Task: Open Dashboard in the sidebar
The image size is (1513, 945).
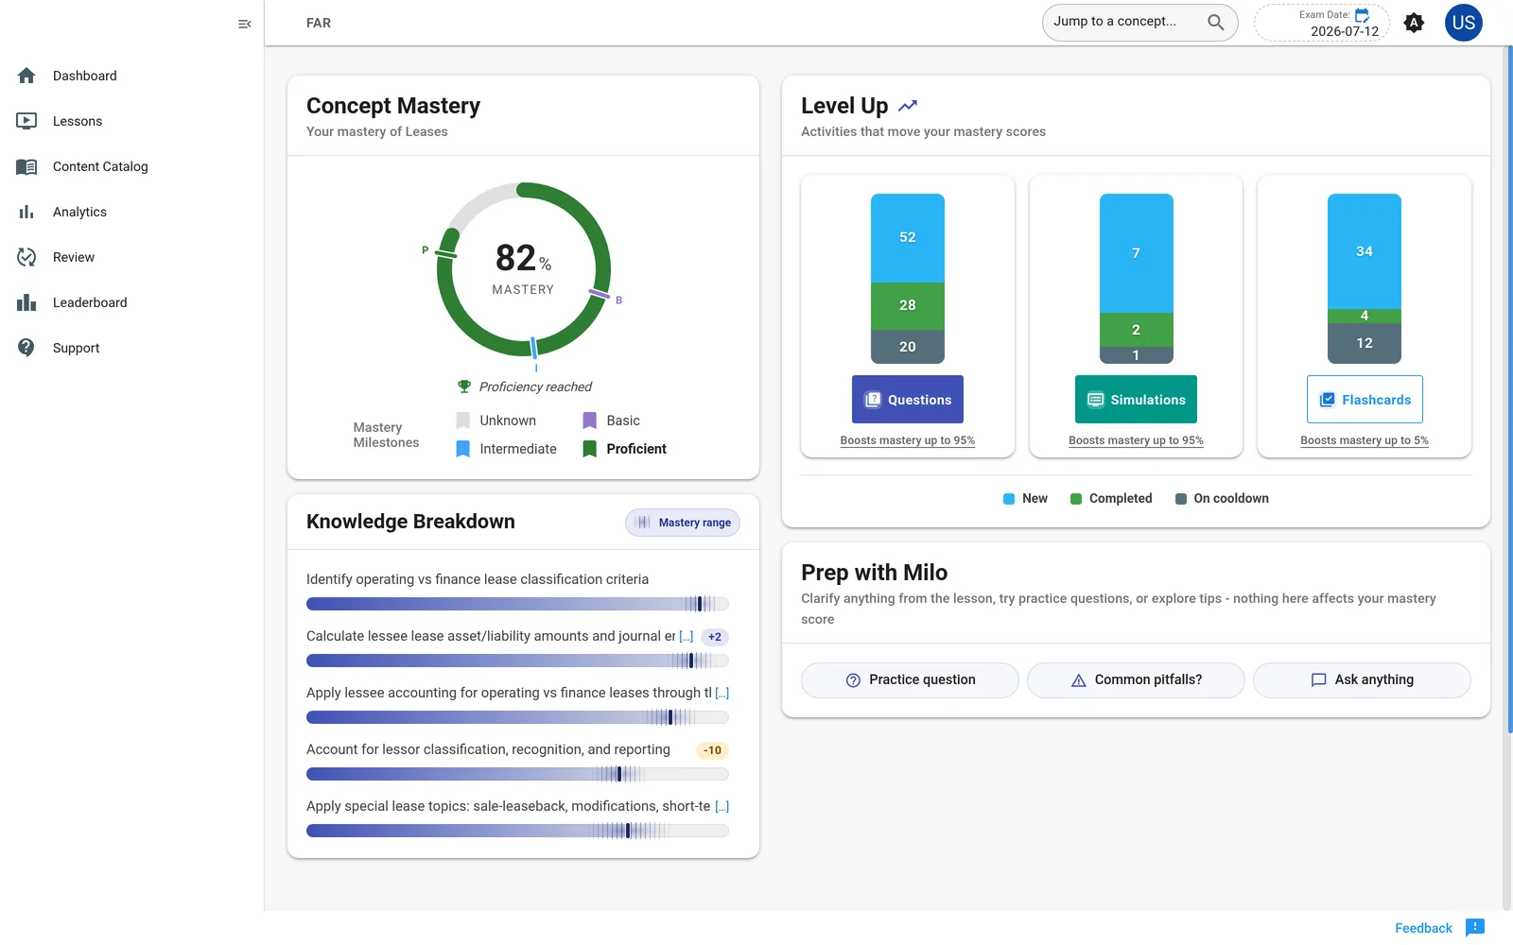Action: pos(132,76)
